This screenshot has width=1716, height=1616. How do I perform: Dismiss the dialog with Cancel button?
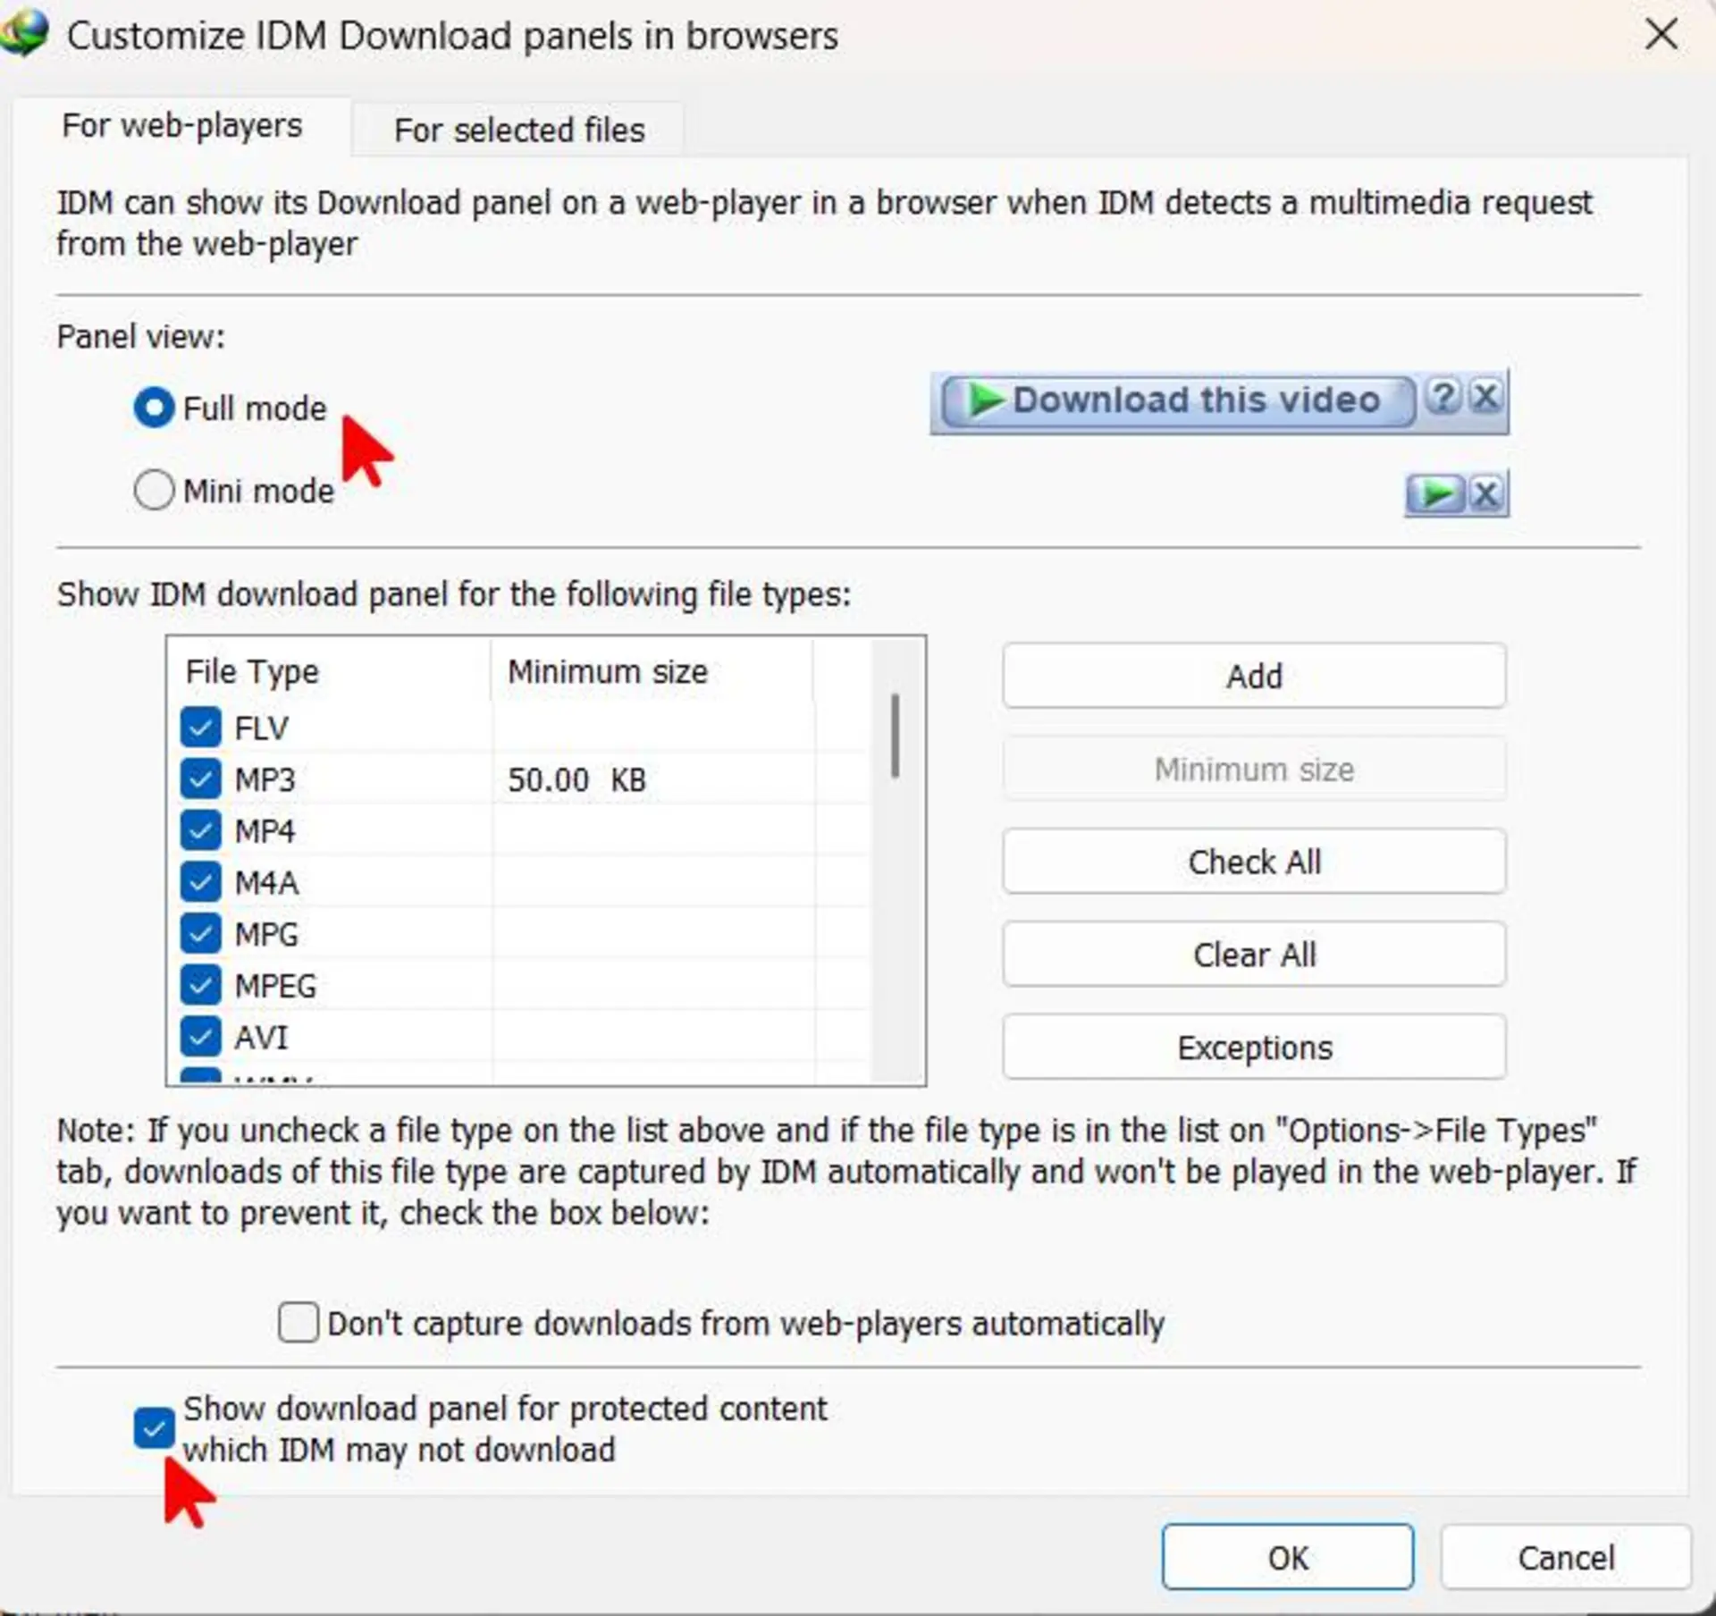click(x=1566, y=1558)
